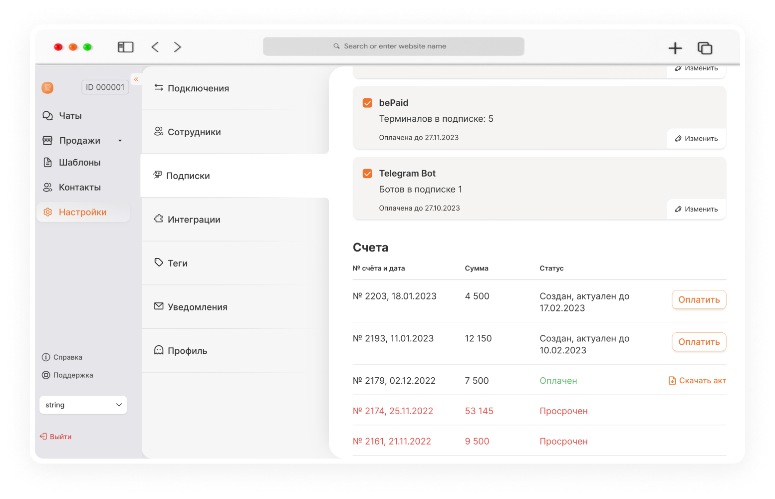Show the tab overview icon
The image size is (775, 499).
click(x=705, y=48)
